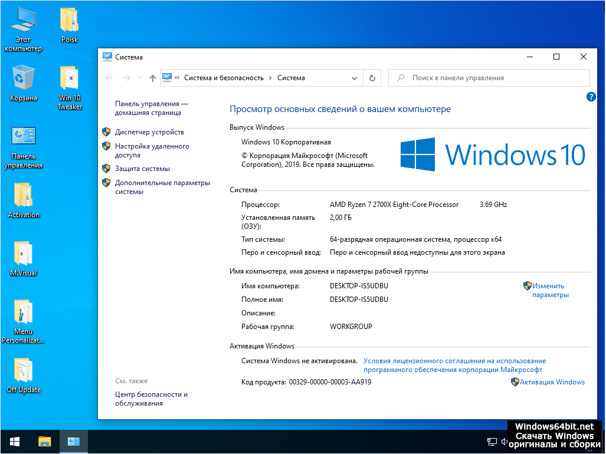Click the up arrow navigation button
This screenshot has height=454, width=606.
click(153, 78)
